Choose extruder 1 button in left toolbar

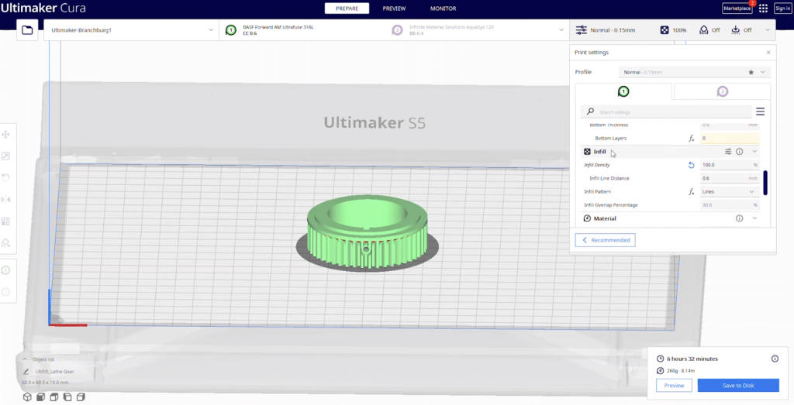(x=6, y=270)
